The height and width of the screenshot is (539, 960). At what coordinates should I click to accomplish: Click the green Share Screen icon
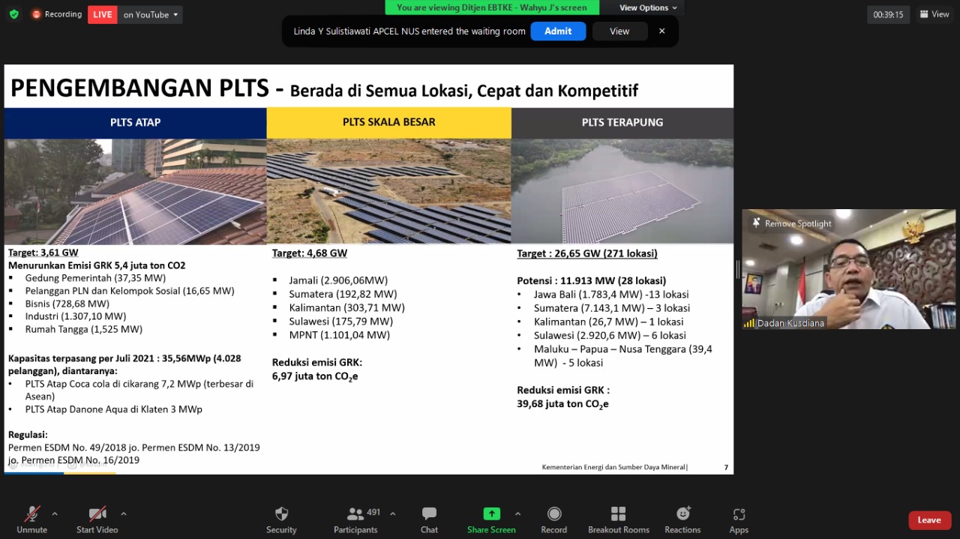(491, 514)
